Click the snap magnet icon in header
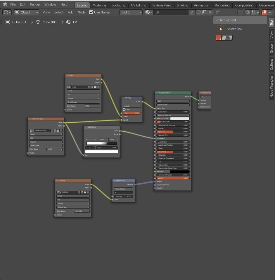Viewport: 275px width, 280px height. click(248, 12)
